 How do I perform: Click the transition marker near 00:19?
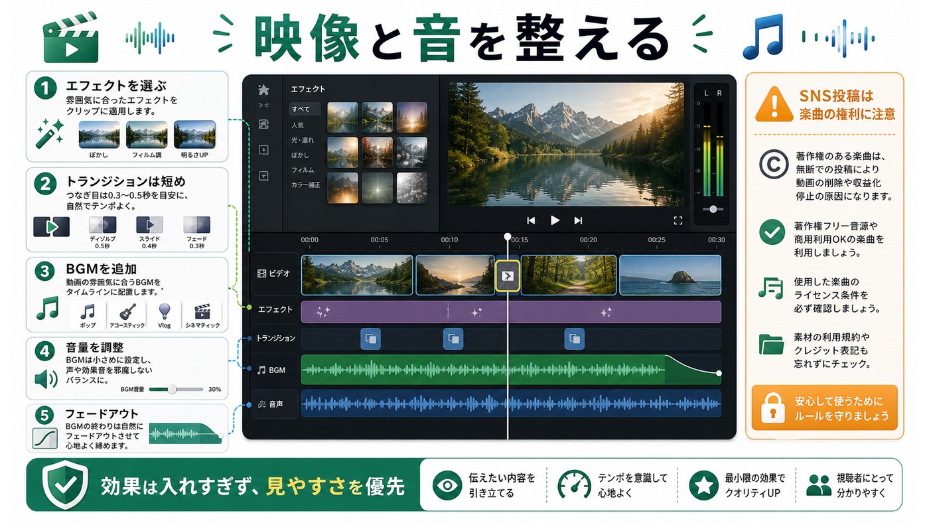point(574,338)
